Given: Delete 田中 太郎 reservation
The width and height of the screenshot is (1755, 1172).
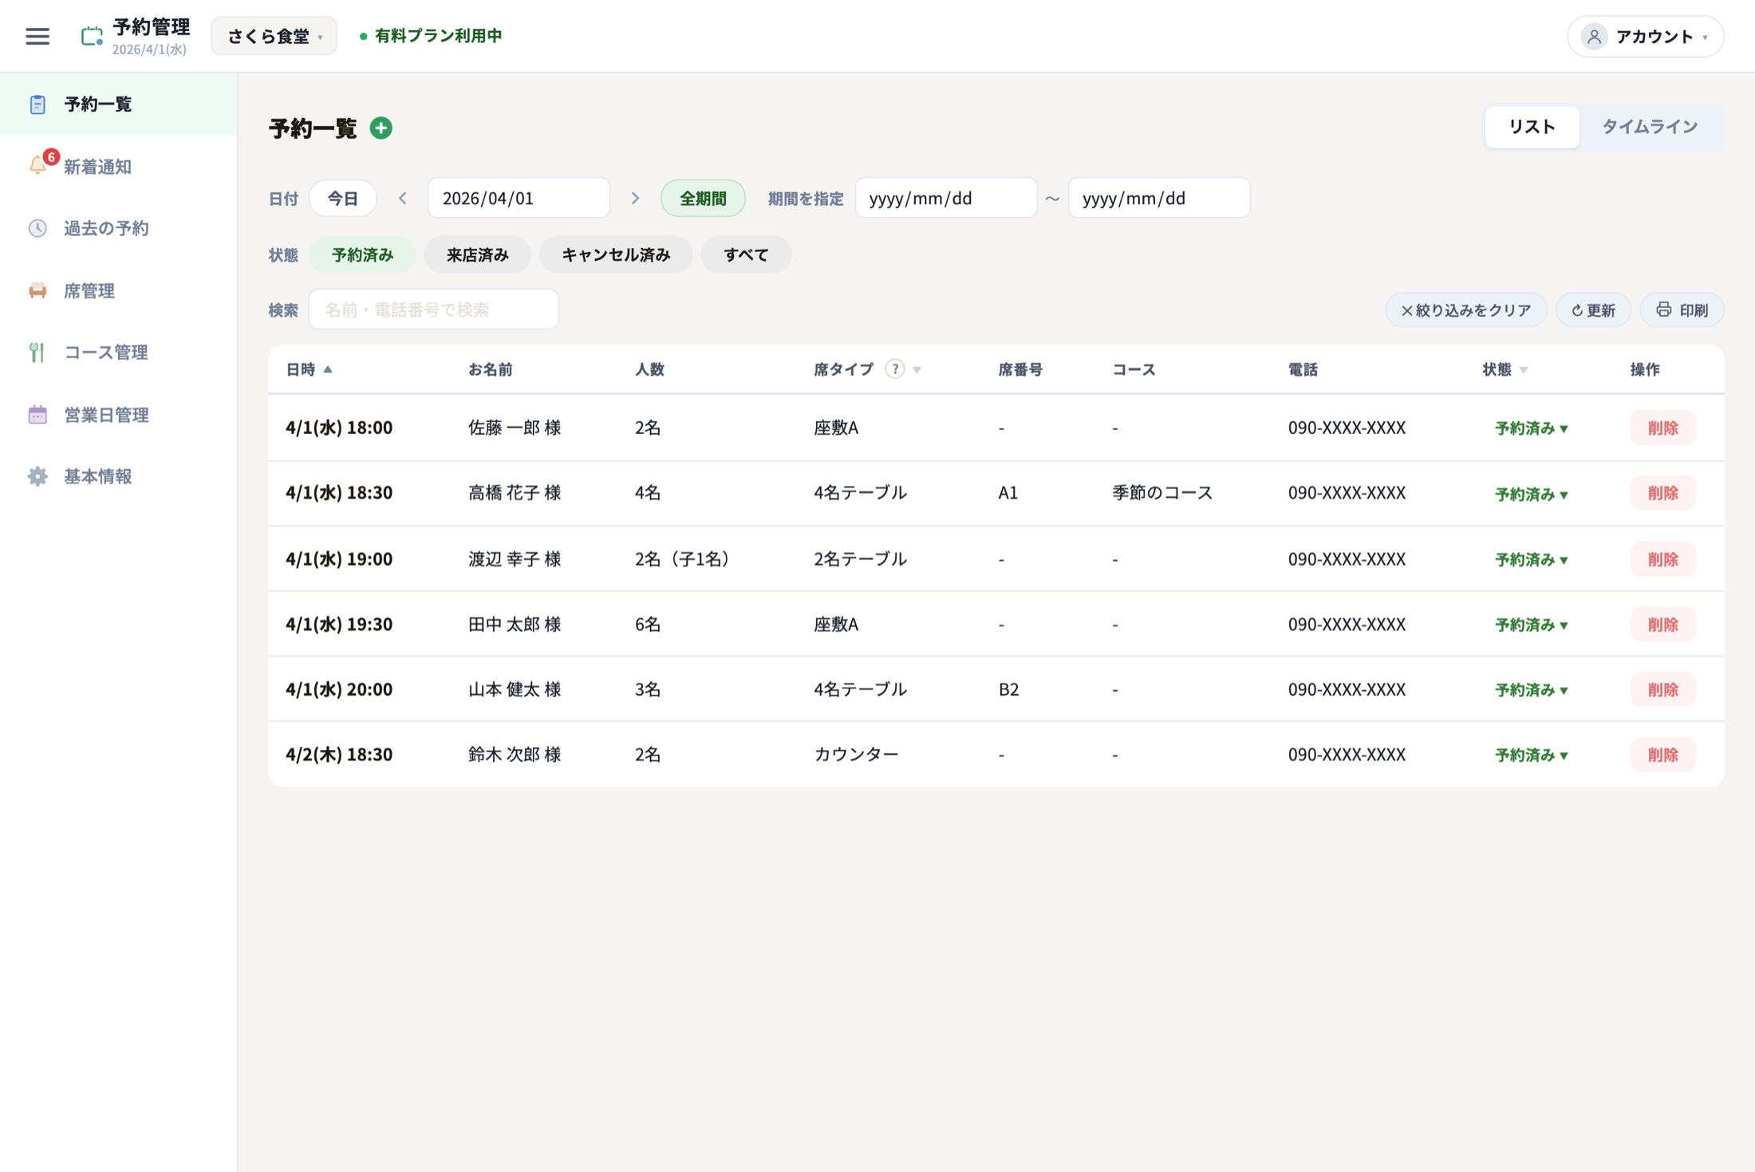Looking at the screenshot, I should [1662, 625].
